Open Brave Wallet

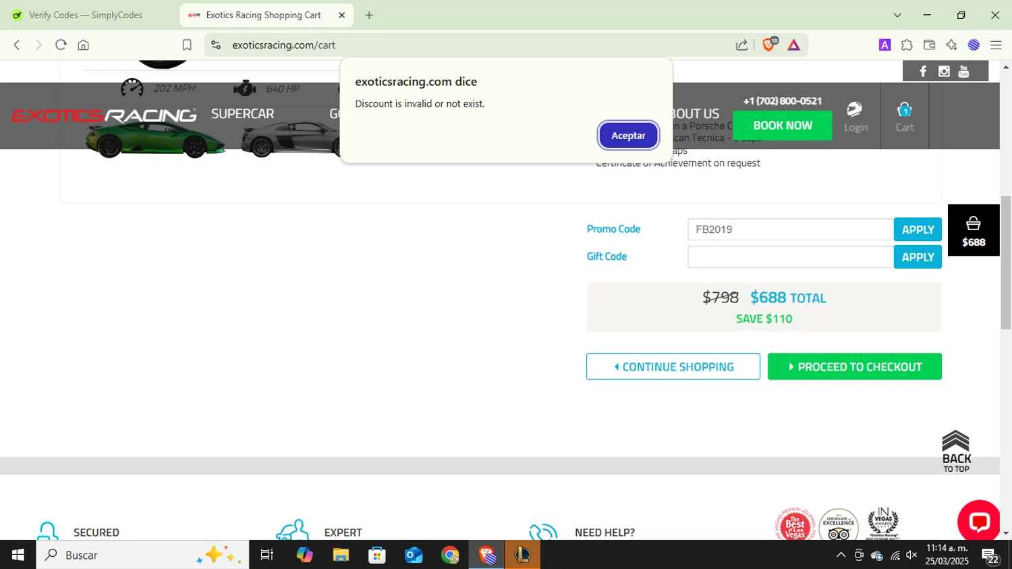click(x=929, y=45)
